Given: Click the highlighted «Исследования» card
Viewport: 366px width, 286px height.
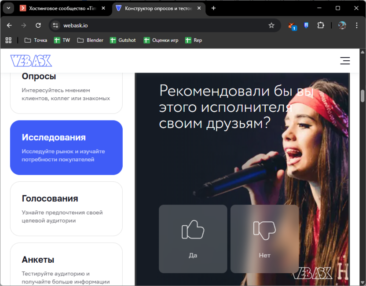Looking at the screenshot, I should [66, 147].
